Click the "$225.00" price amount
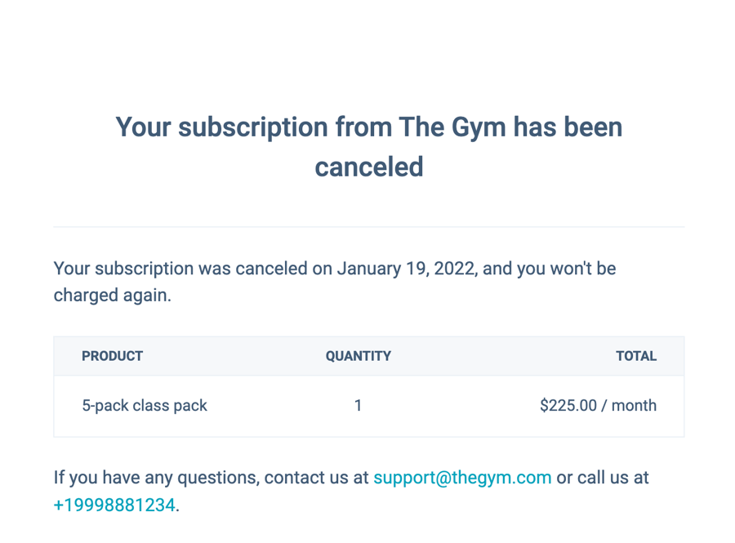 [568, 406]
